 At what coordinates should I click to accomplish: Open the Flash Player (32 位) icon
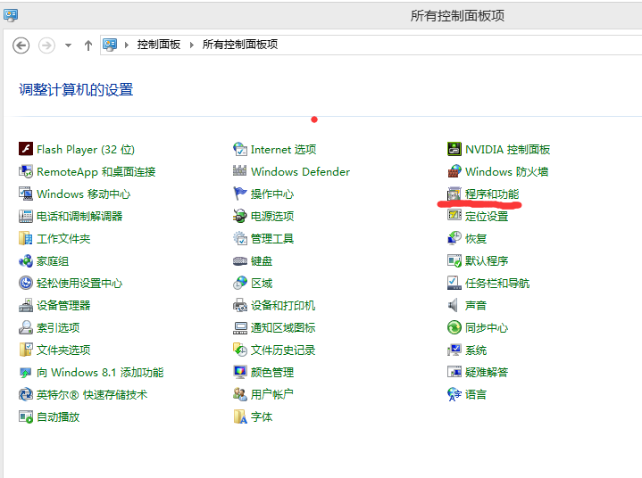click(26, 149)
